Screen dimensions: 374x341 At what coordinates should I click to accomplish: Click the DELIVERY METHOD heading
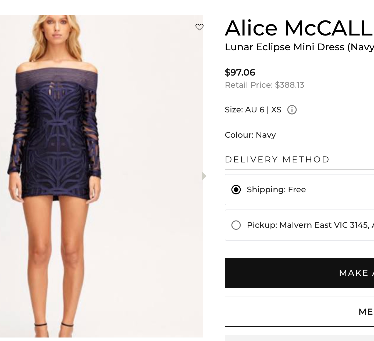[277, 159]
